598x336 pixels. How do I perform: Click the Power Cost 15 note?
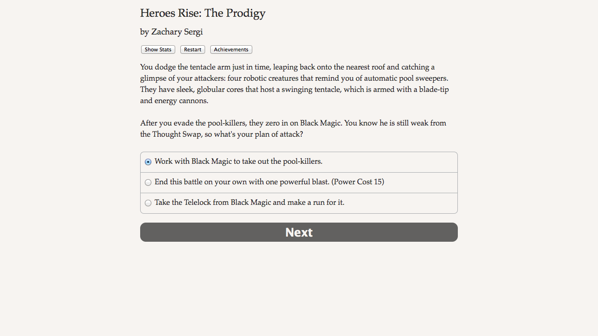[358, 182]
